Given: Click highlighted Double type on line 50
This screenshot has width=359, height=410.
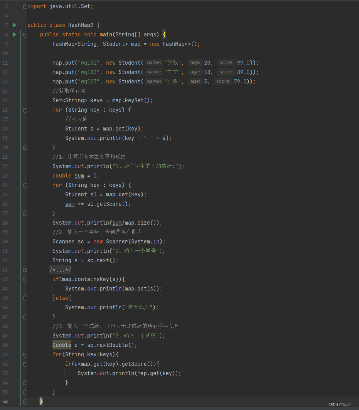Looking at the screenshot, I should (62, 345).
